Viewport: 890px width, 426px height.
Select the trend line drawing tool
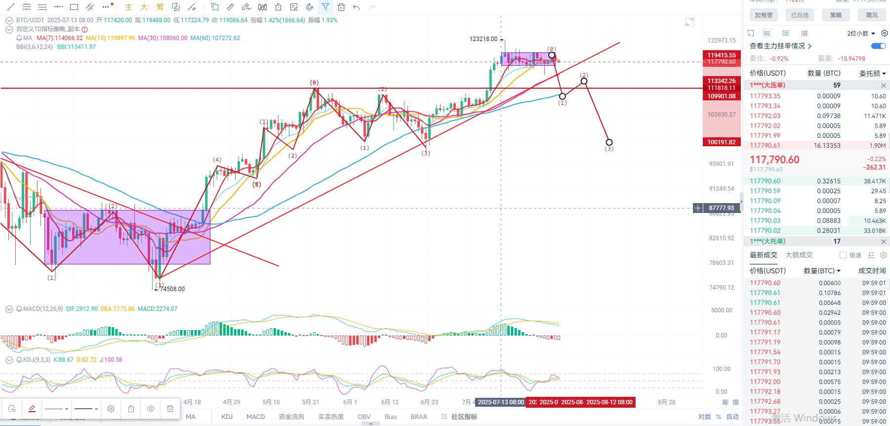(x=11, y=7)
